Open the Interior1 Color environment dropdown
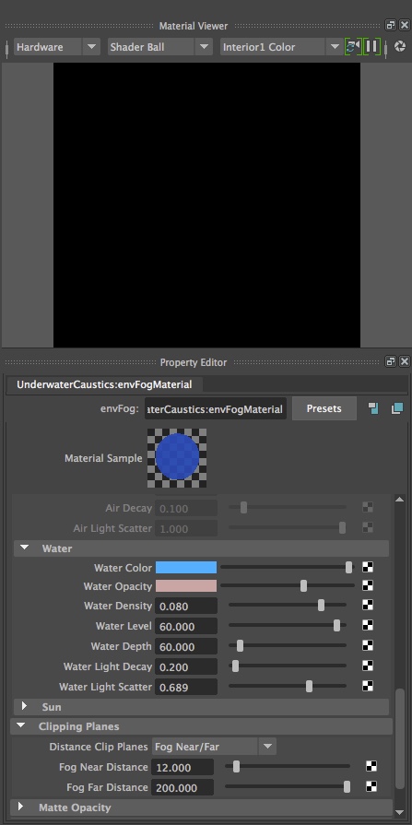The width and height of the screenshot is (412, 825). pyautogui.click(x=280, y=47)
